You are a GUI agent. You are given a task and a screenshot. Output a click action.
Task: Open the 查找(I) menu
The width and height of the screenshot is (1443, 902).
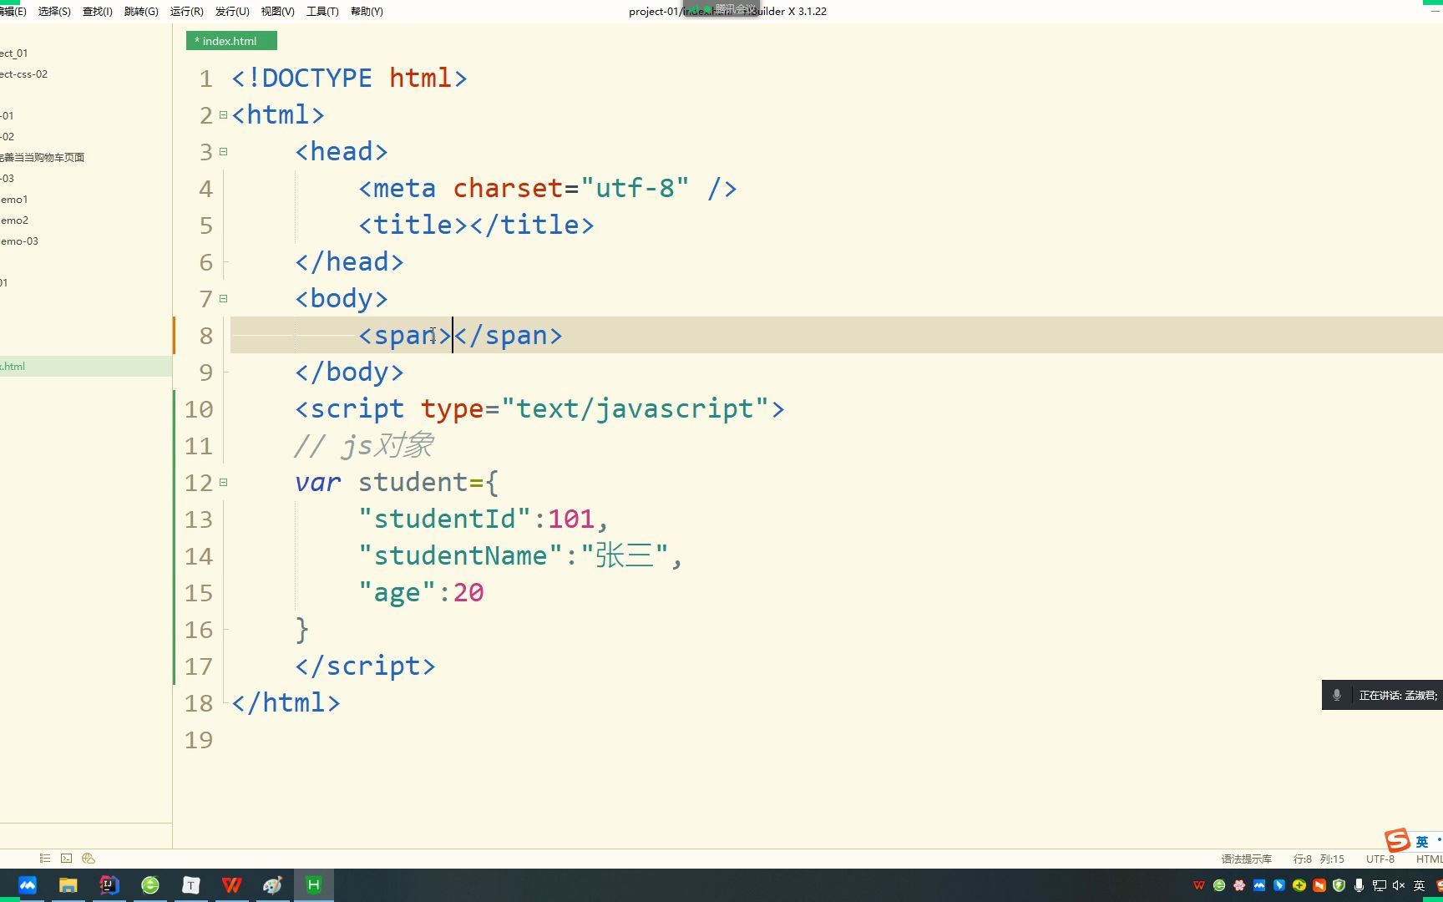coord(97,12)
